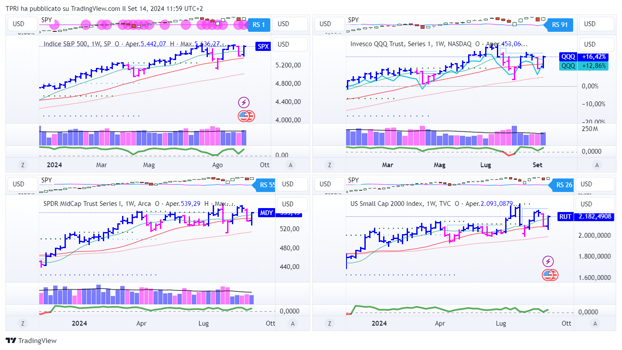Image resolution: width=622 pixels, height=350 pixels.
Task: Click the RS 91 label on QQQ chart
Action: [x=559, y=25]
